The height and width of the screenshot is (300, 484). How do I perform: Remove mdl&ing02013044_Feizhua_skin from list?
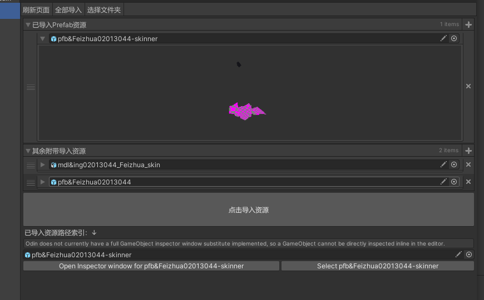(x=468, y=164)
